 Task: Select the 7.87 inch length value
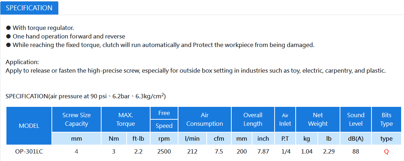263,151
